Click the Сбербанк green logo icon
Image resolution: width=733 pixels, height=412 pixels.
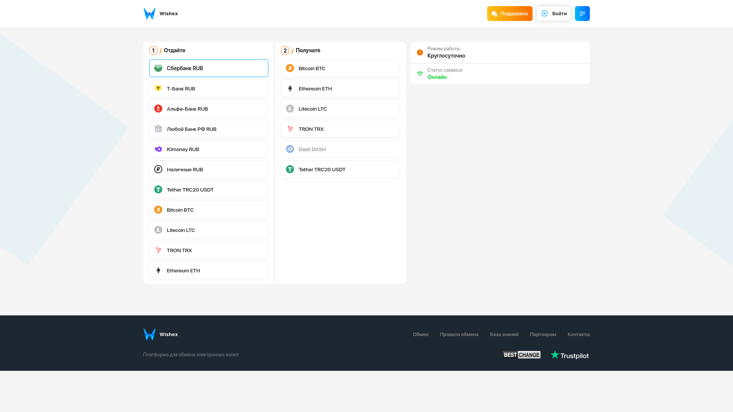click(x=158, y=68)
